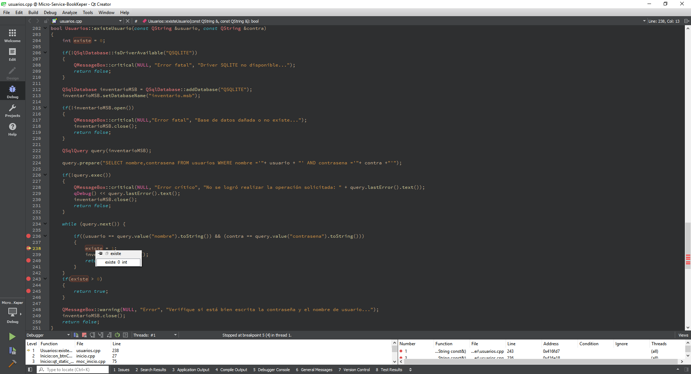Restart the debugging session icon
Image resolution: width=691 pixels, height=374 pixels.
(117, 335)
